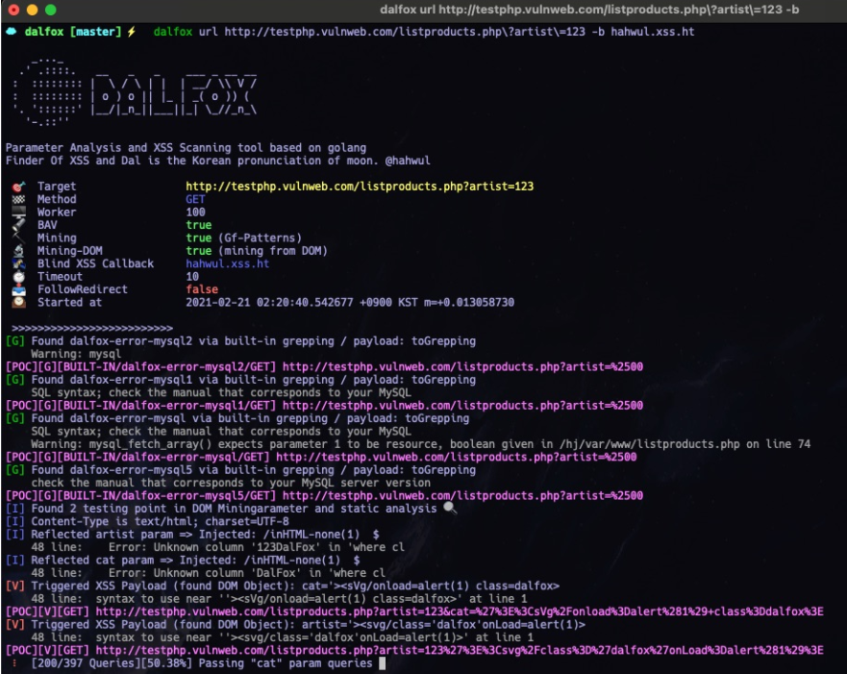Click the POC URL containing cat= payload
The height and width of the screenshot is (674, 847).
coord(460,612)
